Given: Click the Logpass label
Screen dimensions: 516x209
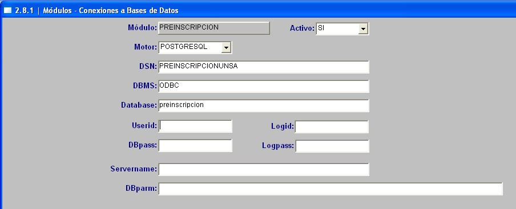Looking at the screenshot, I should (278, 146).
